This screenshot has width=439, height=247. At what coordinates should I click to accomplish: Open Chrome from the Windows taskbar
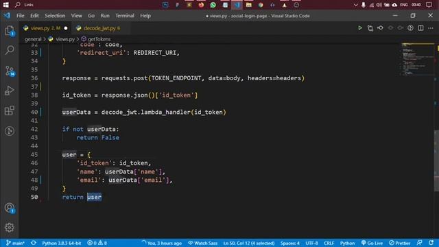(261, 5)
